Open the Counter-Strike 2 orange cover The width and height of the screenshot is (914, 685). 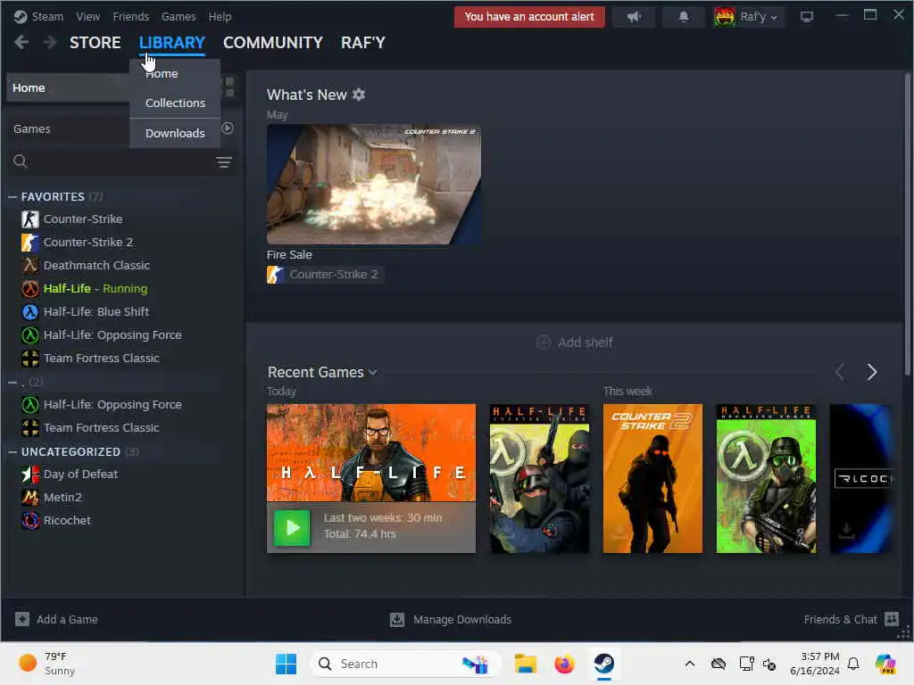(652, 479)
